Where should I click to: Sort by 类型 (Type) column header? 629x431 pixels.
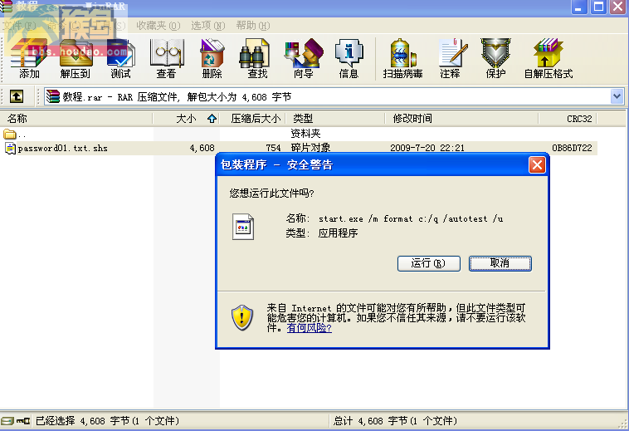coord(335,119)
